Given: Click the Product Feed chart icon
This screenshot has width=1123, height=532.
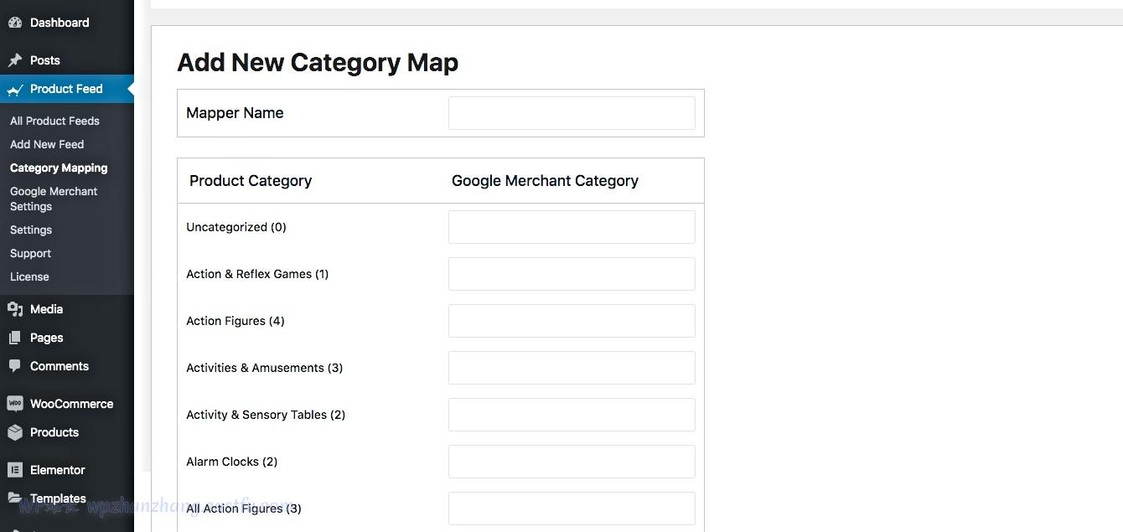Looking at the screenshot, I should pyautogui.click(x=15, y=90).
